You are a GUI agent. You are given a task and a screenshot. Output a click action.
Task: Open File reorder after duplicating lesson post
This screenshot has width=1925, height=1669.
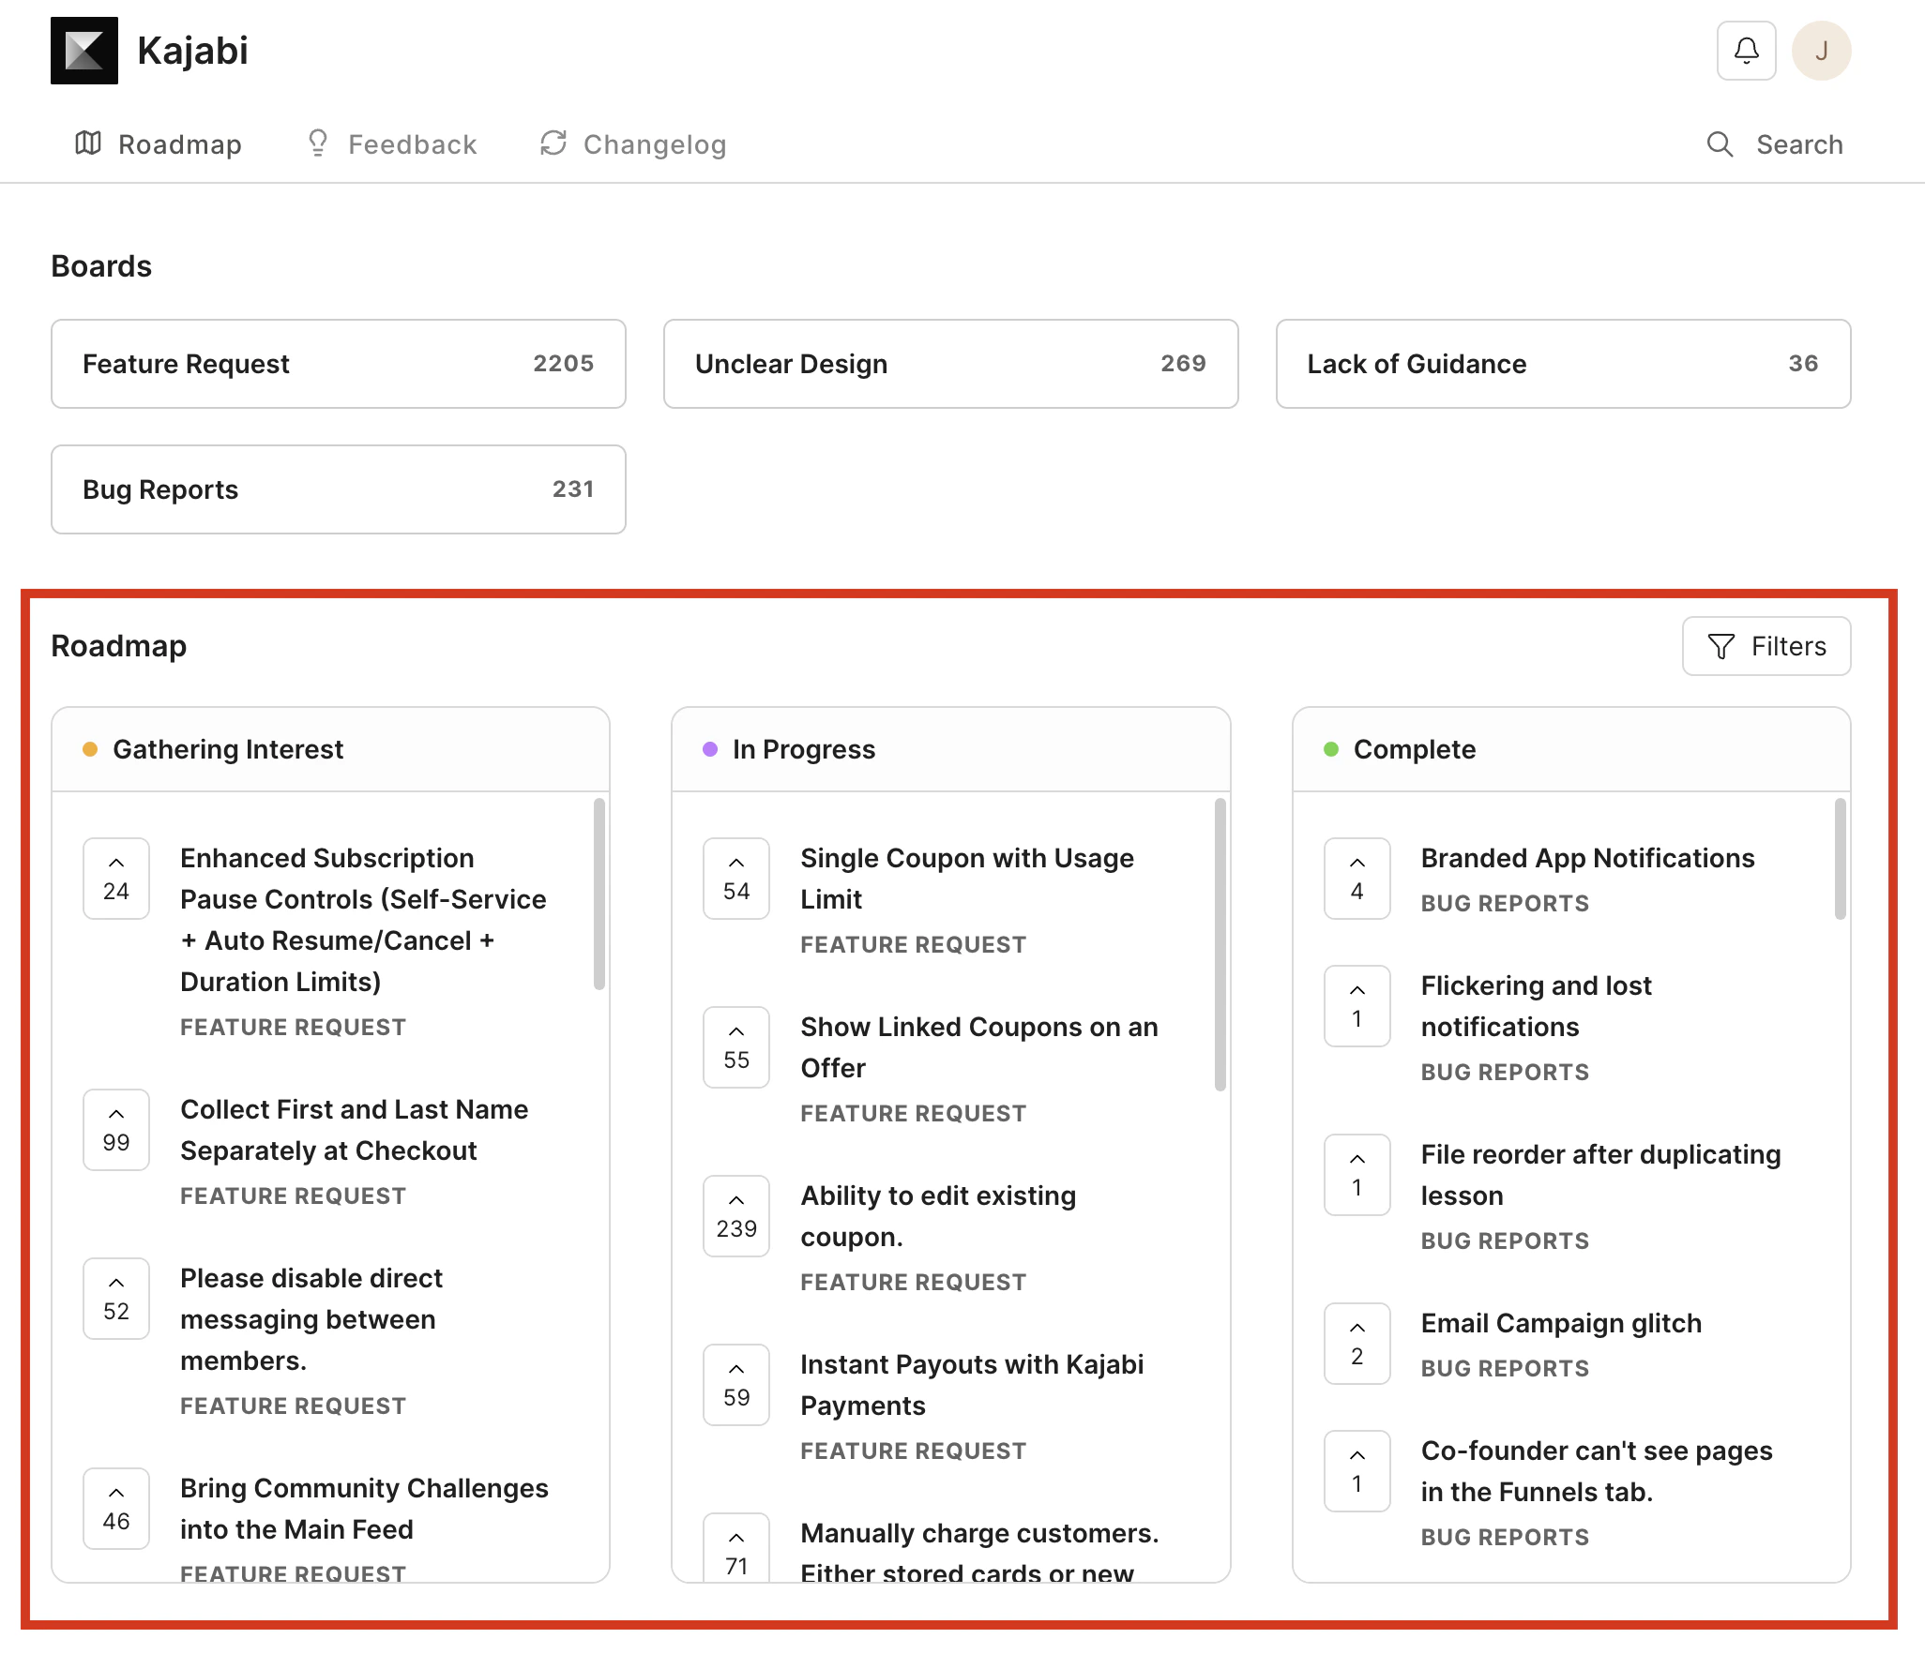click(x=1600, y=1175)
